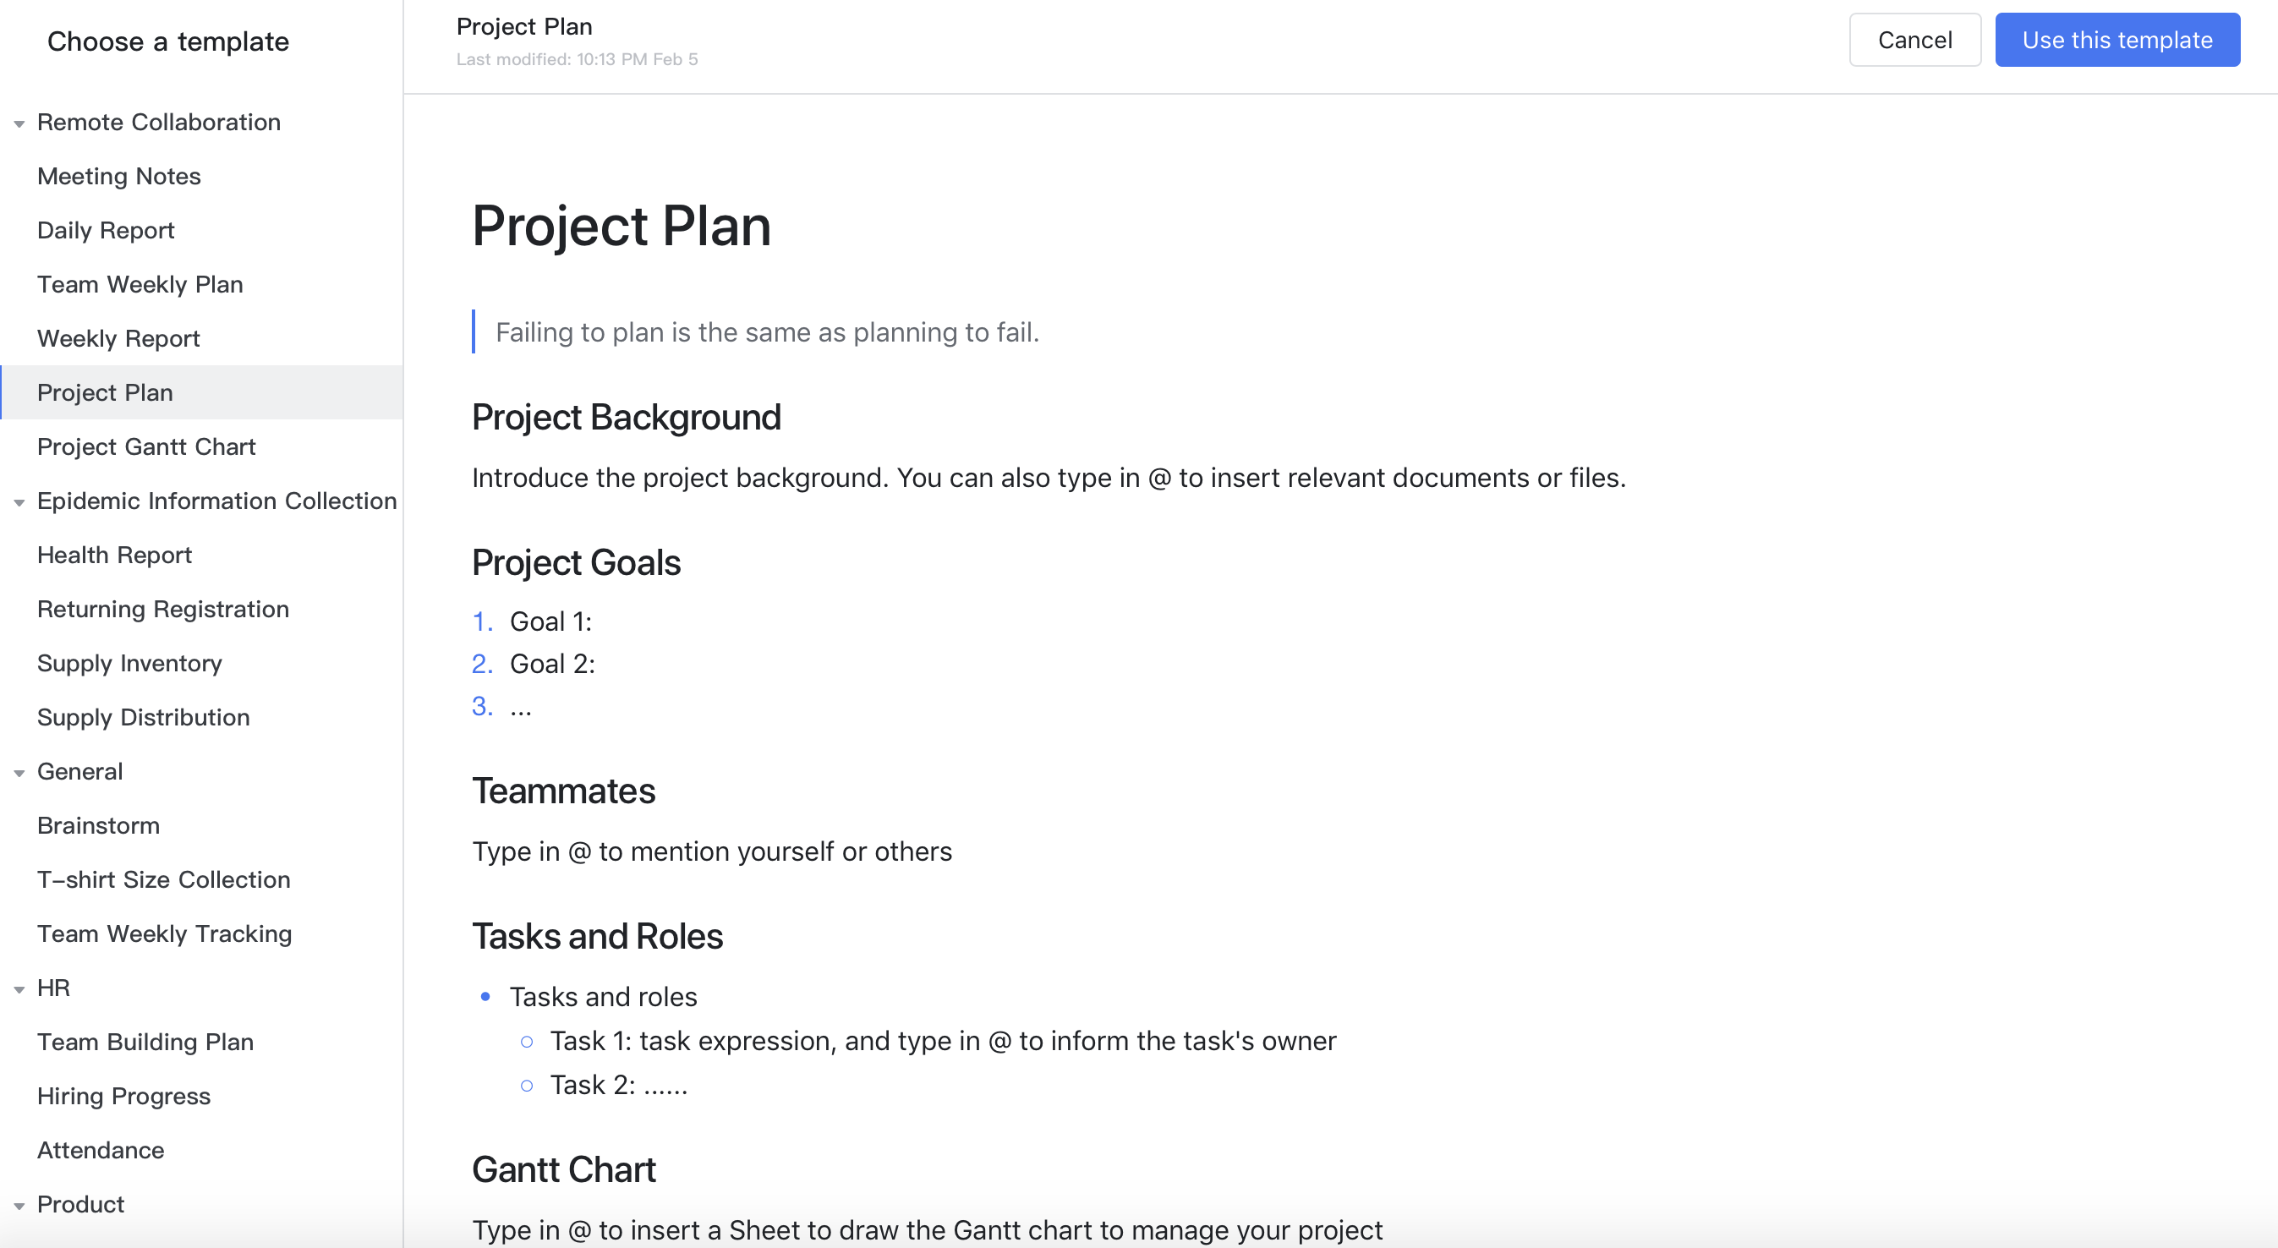Collapse the General category arrow
Screen dimensions: 2278x1248
[x=19, y=773]
